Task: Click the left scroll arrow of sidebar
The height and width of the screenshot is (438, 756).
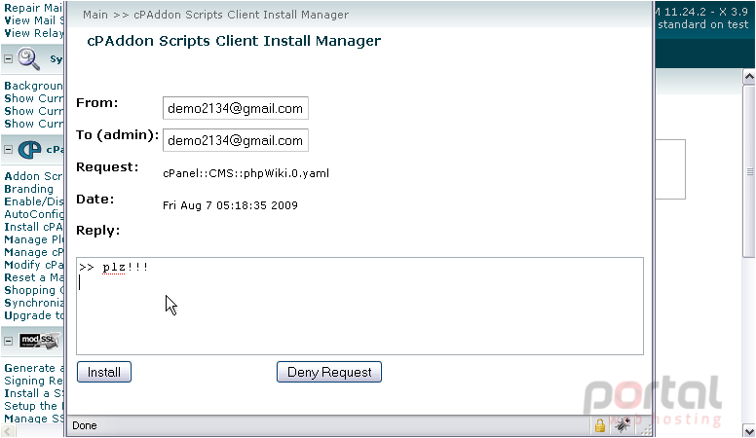Action: coord(8,432)
